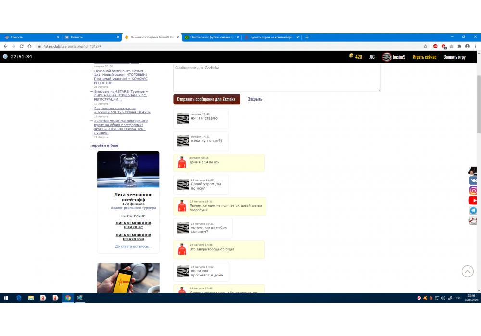Open 'Основной чемпионат. Режим 1x1' news link
The width and height of the screenshot is (481, 336).
121,76
